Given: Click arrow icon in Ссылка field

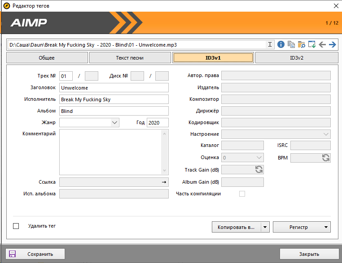Looking at the screenshot, I should [164, 182].
